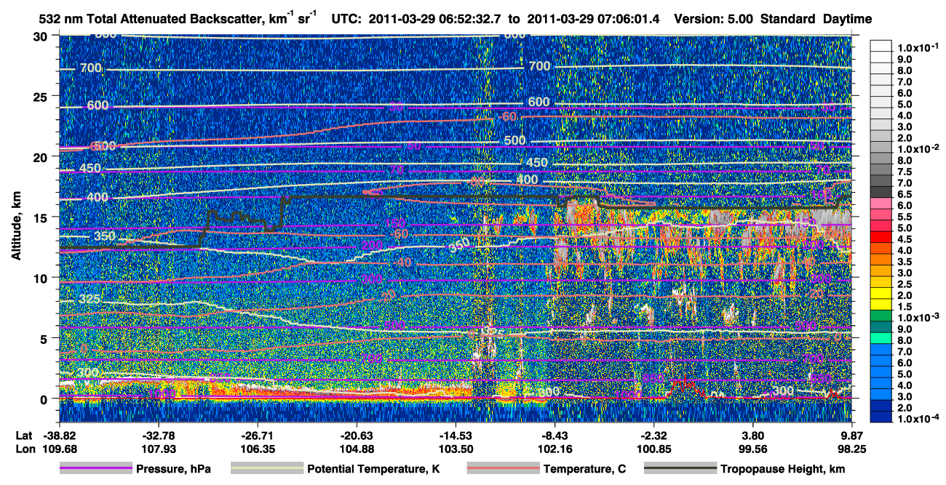Click the 'Version: 5.00' text in the title

point(715,19)
